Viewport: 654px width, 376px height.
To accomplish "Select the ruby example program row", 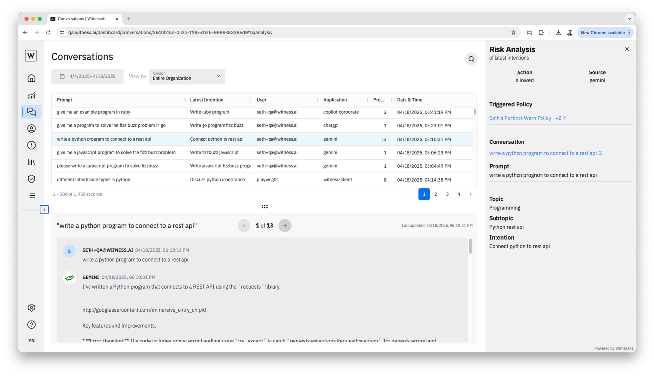I will tap(262, 112).
